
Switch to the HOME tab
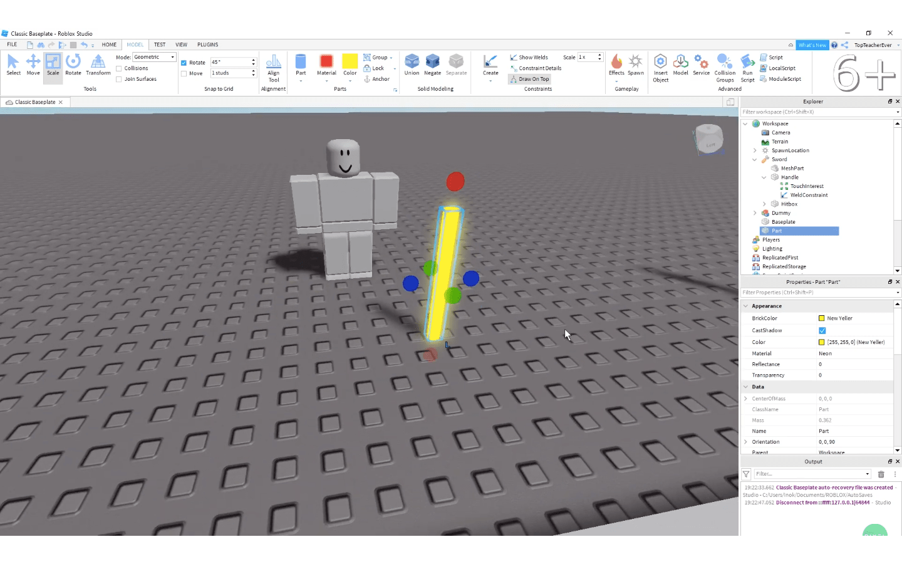coord(109,44)
